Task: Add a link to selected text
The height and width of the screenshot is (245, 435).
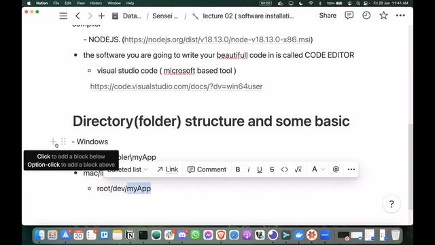Action: pos(168,169)
